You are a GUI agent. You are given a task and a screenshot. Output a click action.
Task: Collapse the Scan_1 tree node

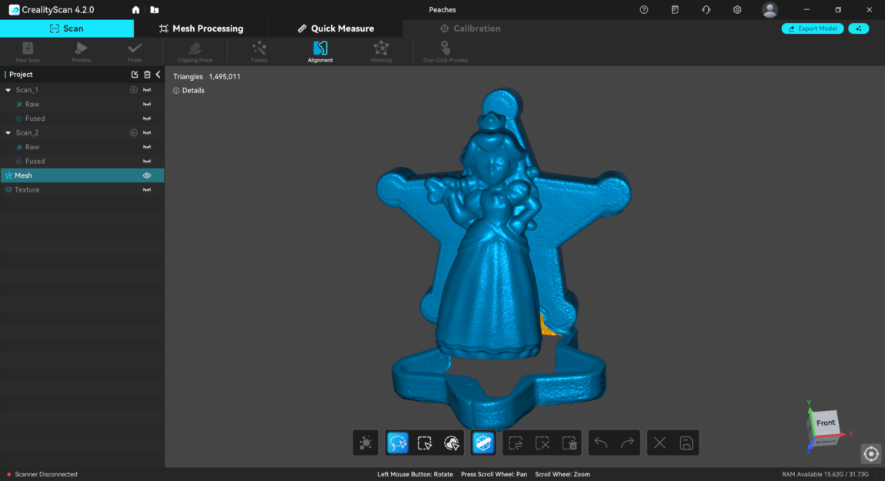click(8, 90)
